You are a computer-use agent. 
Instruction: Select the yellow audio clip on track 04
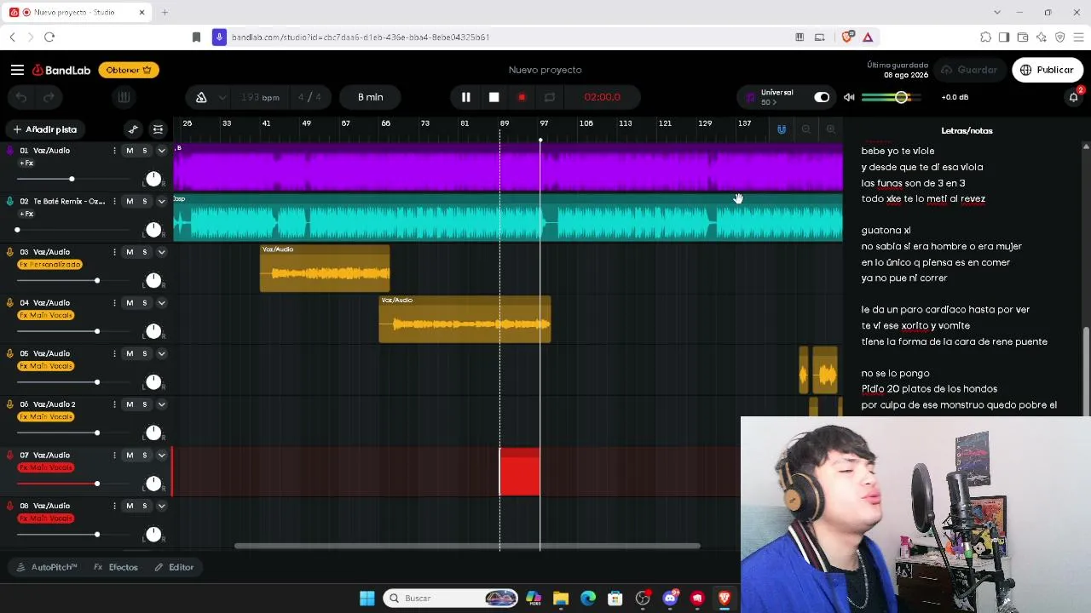465,319
